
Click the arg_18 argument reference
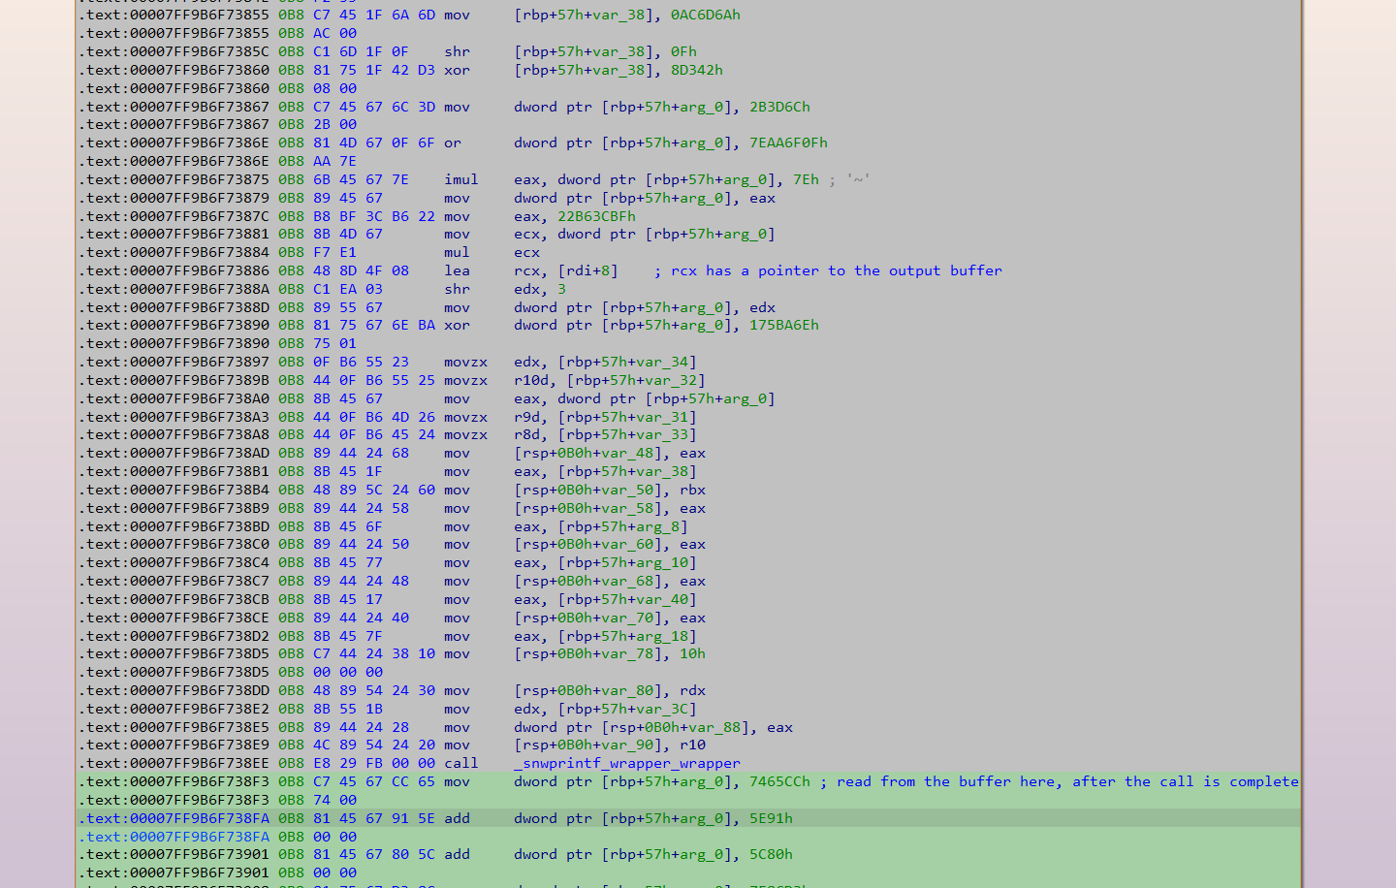(x=666, y=636)
